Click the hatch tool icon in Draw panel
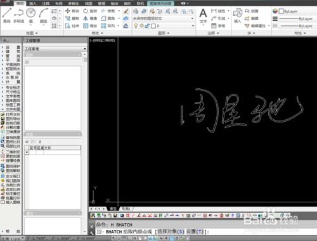Screen dimensions: 317x241 point(54,26)
